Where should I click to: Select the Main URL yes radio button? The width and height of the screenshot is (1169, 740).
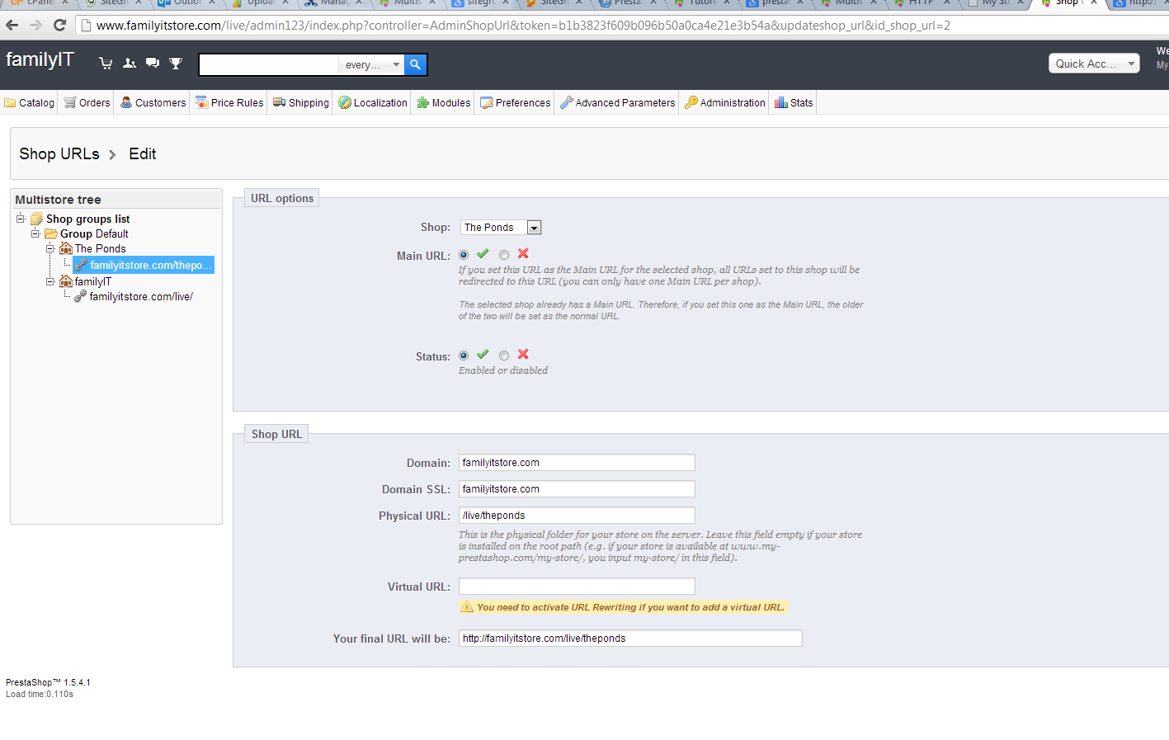coord(464,255)
